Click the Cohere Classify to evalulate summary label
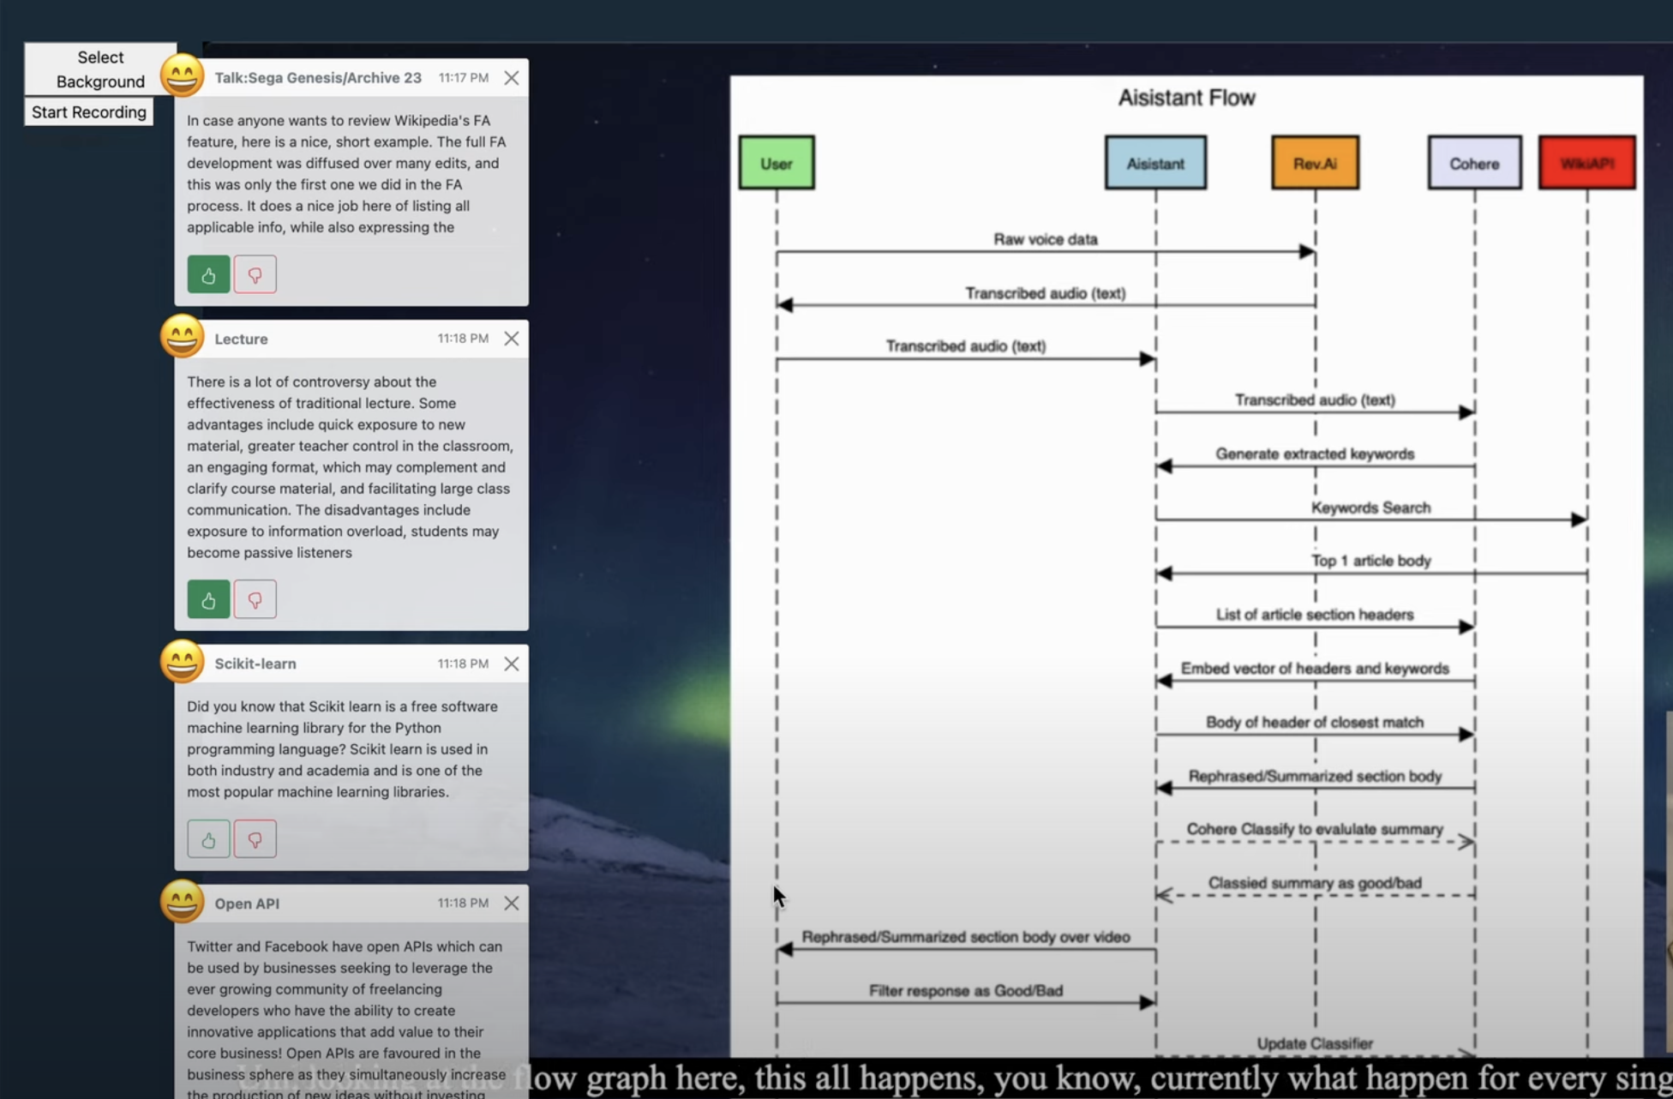The image size is (1673, 1099). point(1315,829)
